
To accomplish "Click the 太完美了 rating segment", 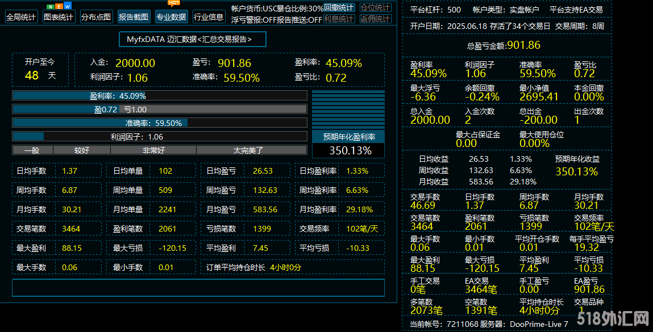I will (x=251, y=150).
